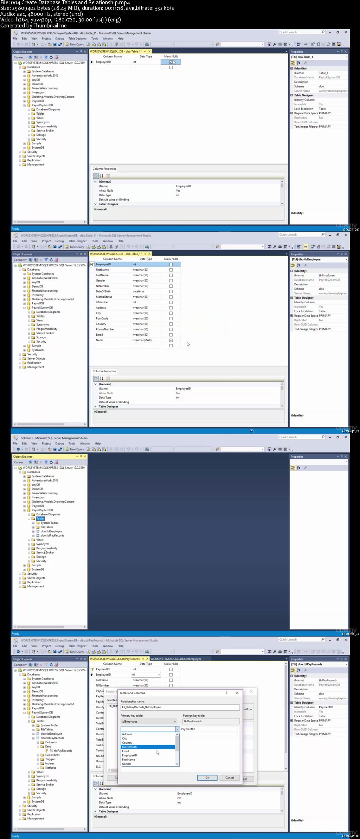Click the PK_tblPayRecords key icon in the tree
The image size is (360, 839).
pos(46,750)
